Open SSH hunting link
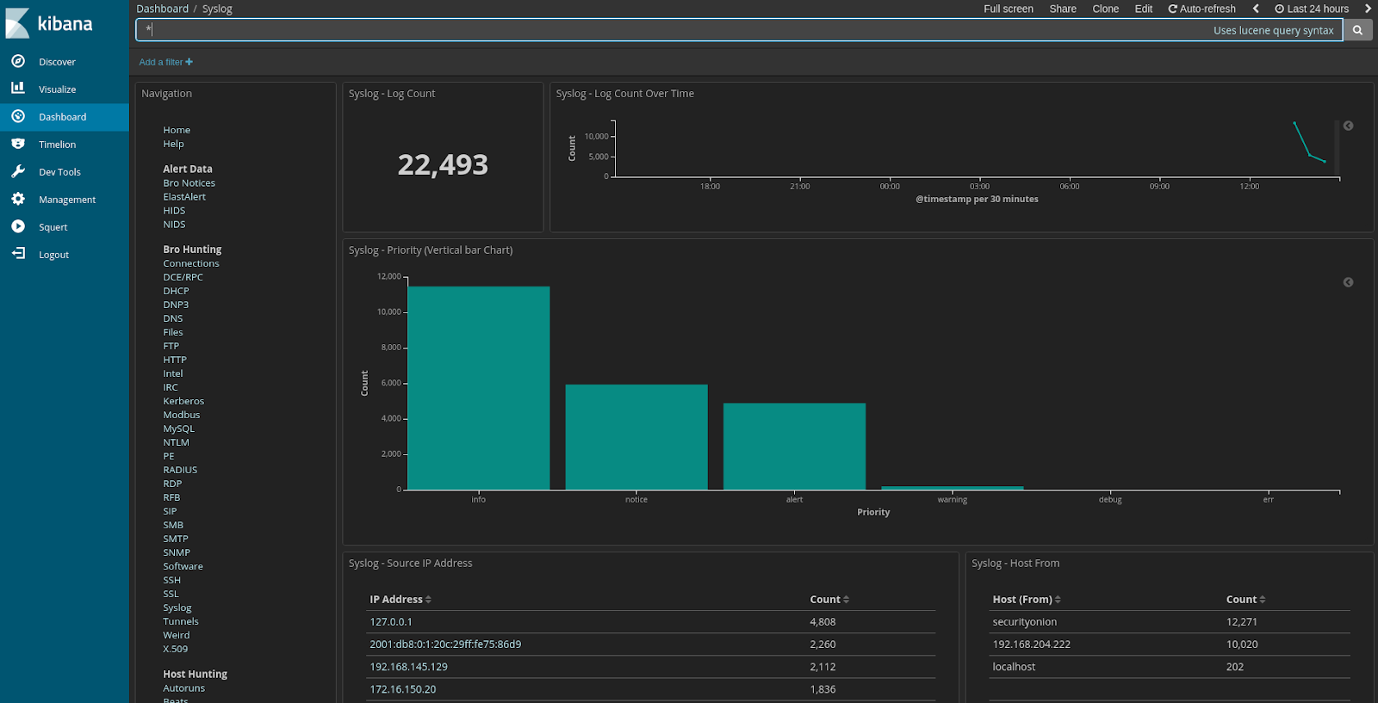This screenshot has height=703, width=1378. click(x=172, y=580)
